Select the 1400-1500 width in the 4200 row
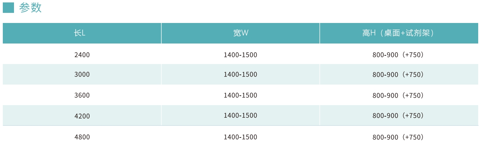The width and height of the screenshot is (481, 150). click(240, 116)
